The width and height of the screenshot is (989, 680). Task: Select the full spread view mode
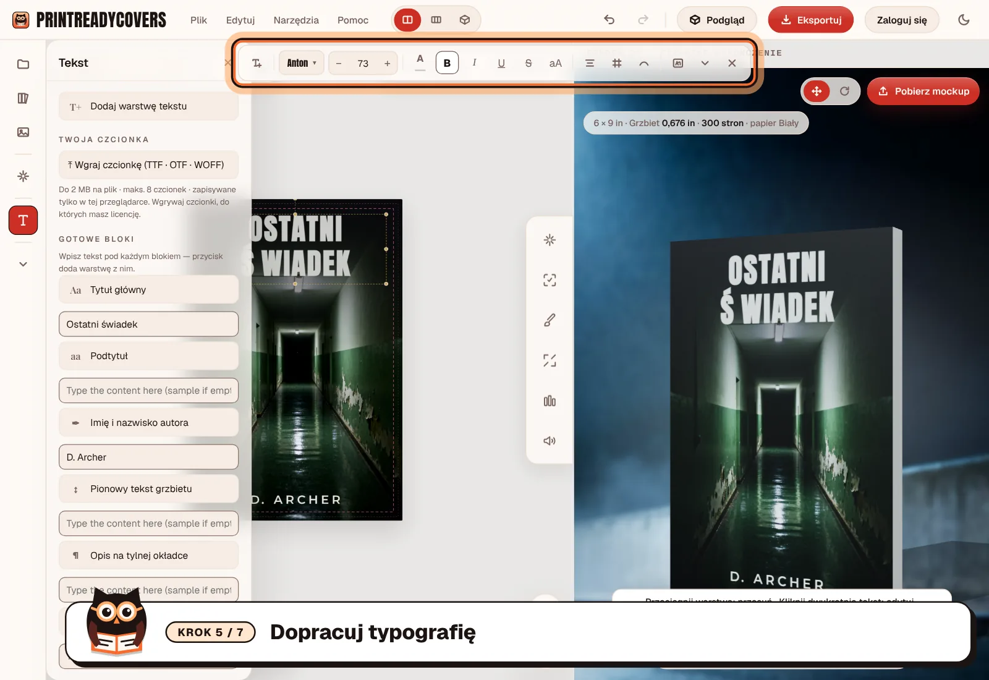coord(436,20)
